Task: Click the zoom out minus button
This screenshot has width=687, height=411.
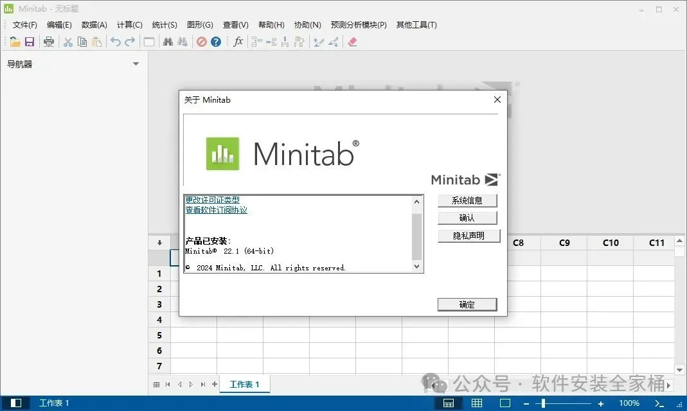Action: tap(526, 403)
